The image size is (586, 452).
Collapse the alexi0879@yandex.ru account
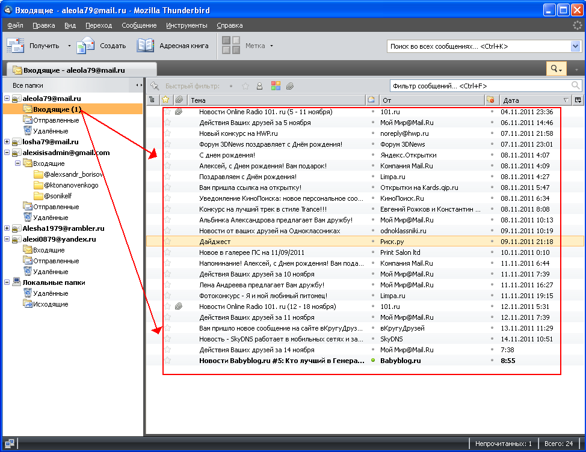[x=7, y=239]
